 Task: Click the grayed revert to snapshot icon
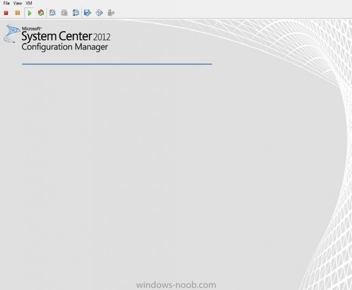(x=64, y=12)
